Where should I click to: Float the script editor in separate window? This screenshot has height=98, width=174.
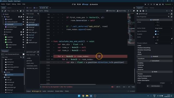point(134,11)
